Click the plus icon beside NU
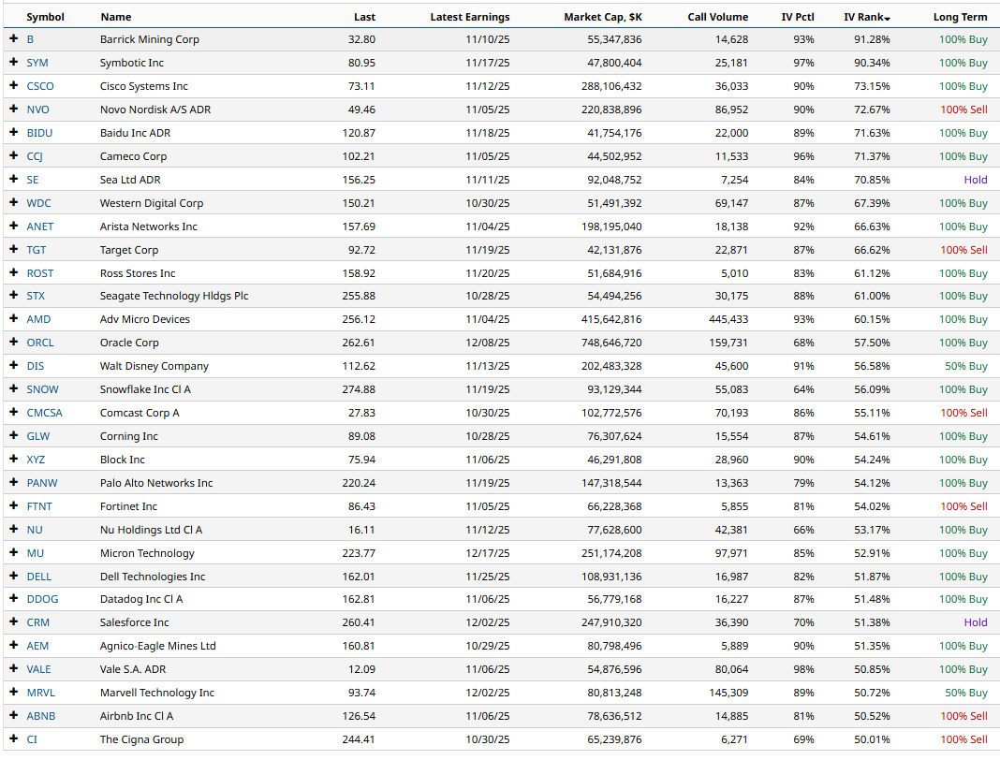1000x760 pixels. click(13, 529)
